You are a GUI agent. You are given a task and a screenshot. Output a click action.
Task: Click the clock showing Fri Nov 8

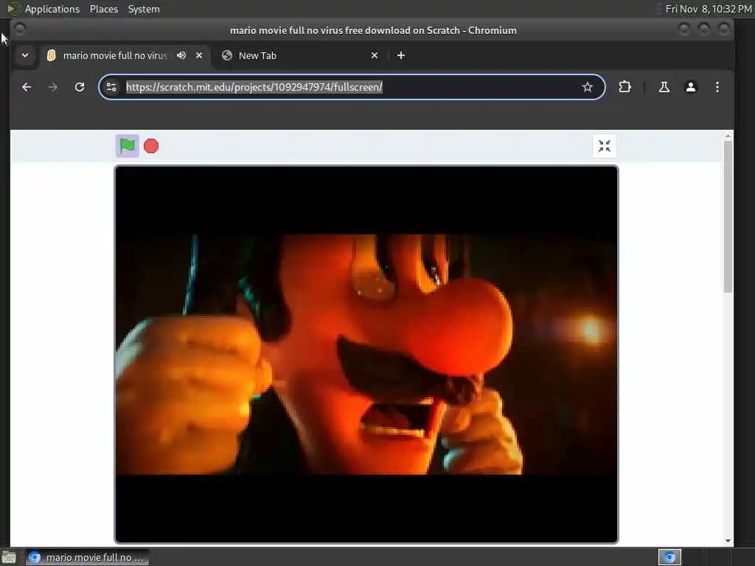(709, 9)
